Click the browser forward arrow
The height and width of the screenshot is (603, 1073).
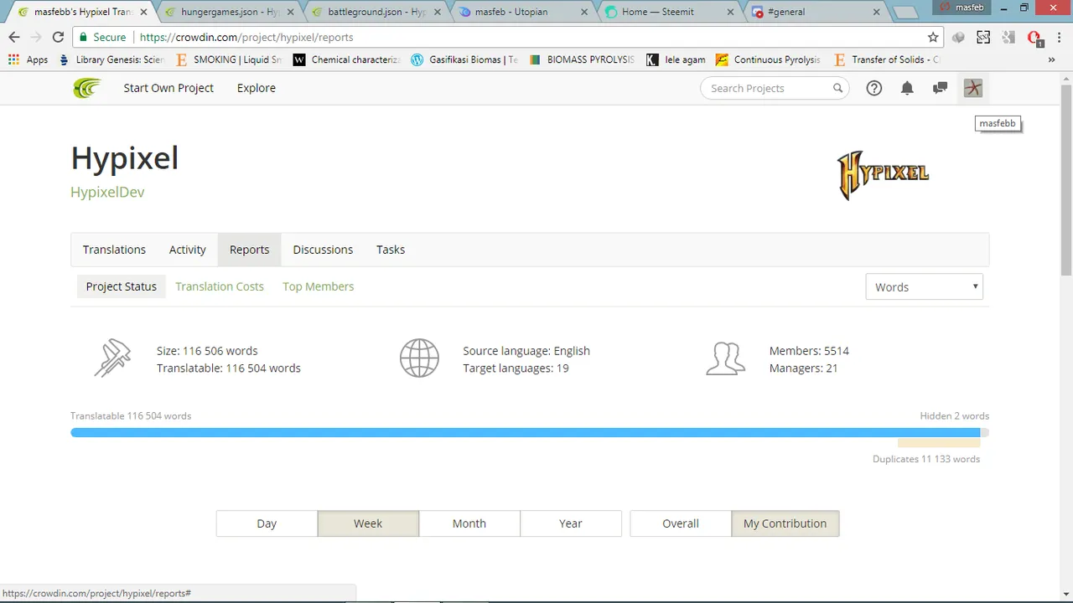pyautogui.click(x=36, y=37)
